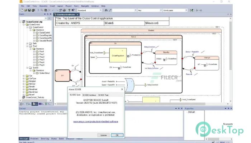Open the Navigate menu

click(85, 6)
